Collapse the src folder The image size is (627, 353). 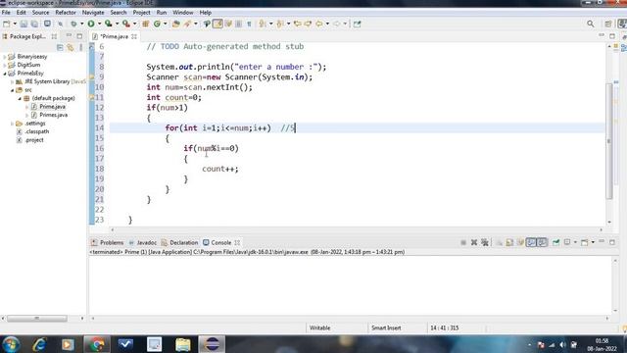coord(12,90)
